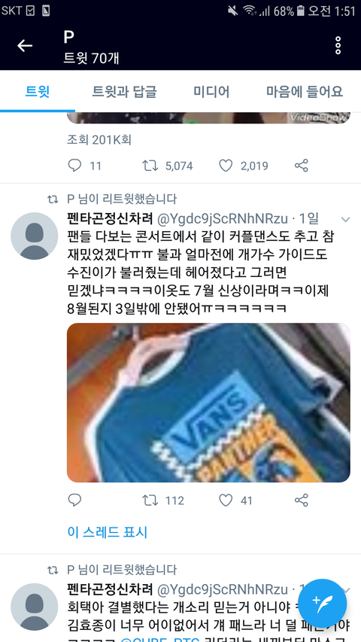Open the video thumbnail above 조회 201K회
This screenshot has width=361, height=642.
click(x=208, y=117)
